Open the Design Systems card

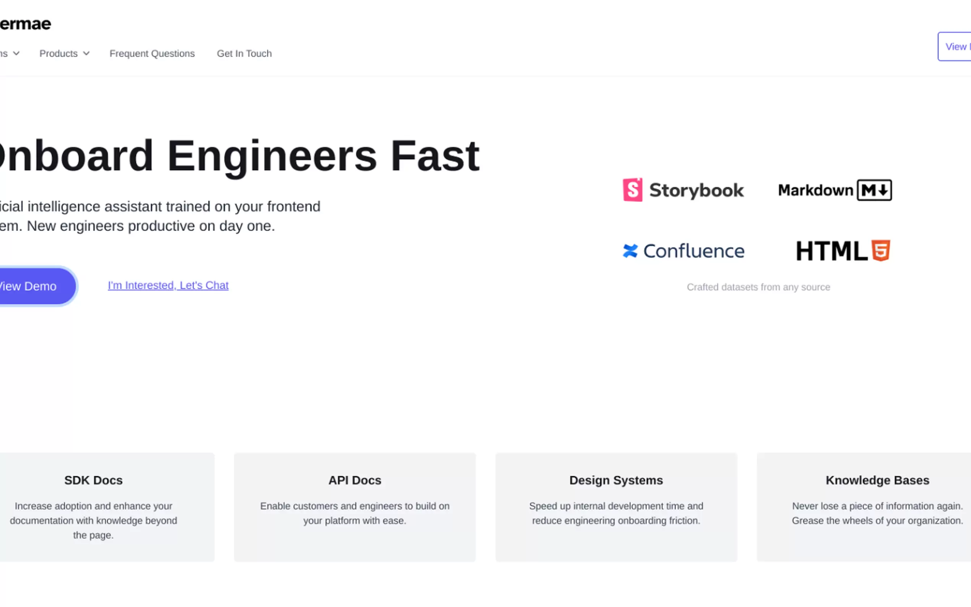[616, 506]
